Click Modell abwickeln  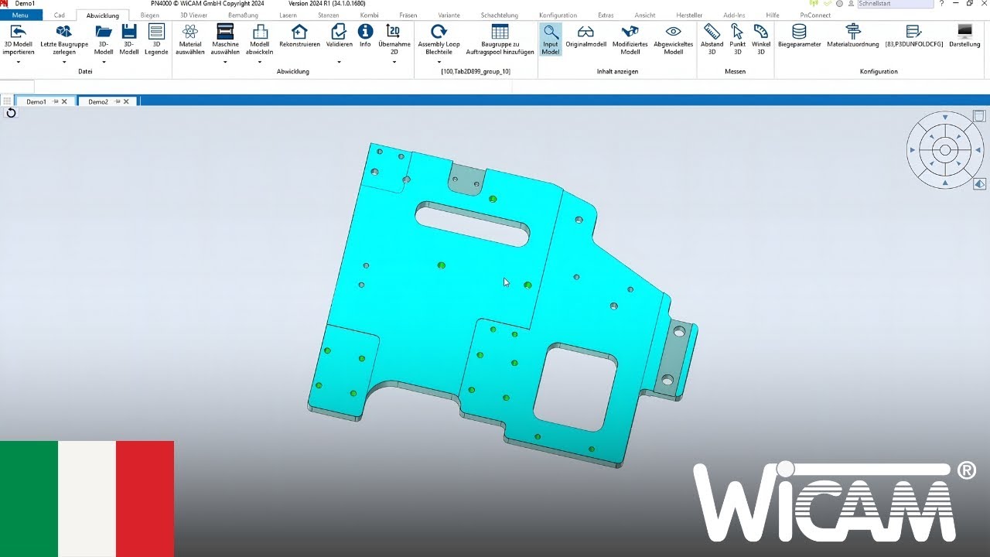click(260, 39)
